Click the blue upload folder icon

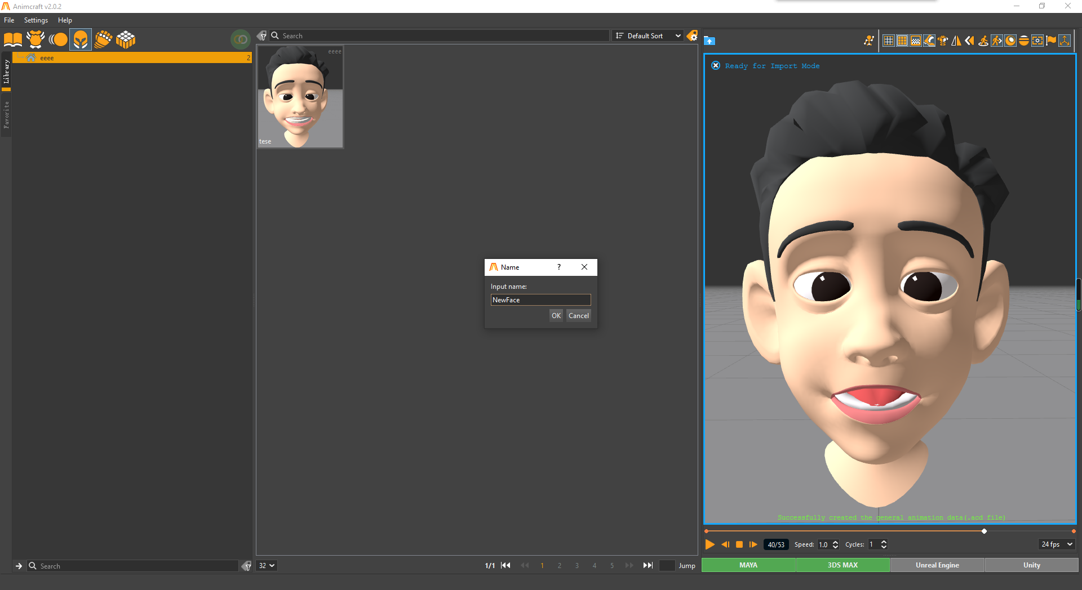(x=709, y=41)
